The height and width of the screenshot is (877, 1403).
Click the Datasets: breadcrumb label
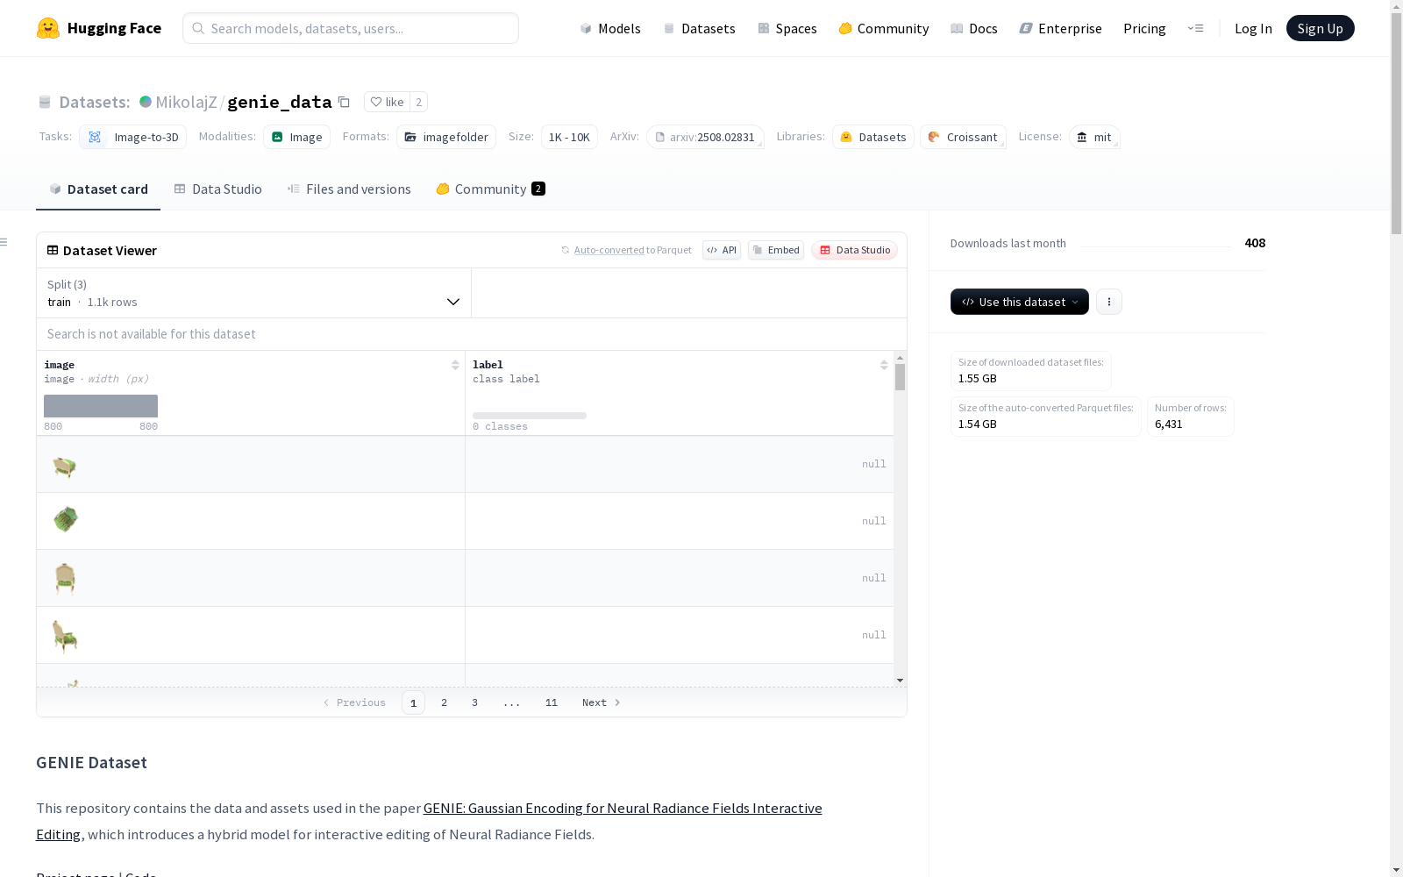(x=94, y=102)
